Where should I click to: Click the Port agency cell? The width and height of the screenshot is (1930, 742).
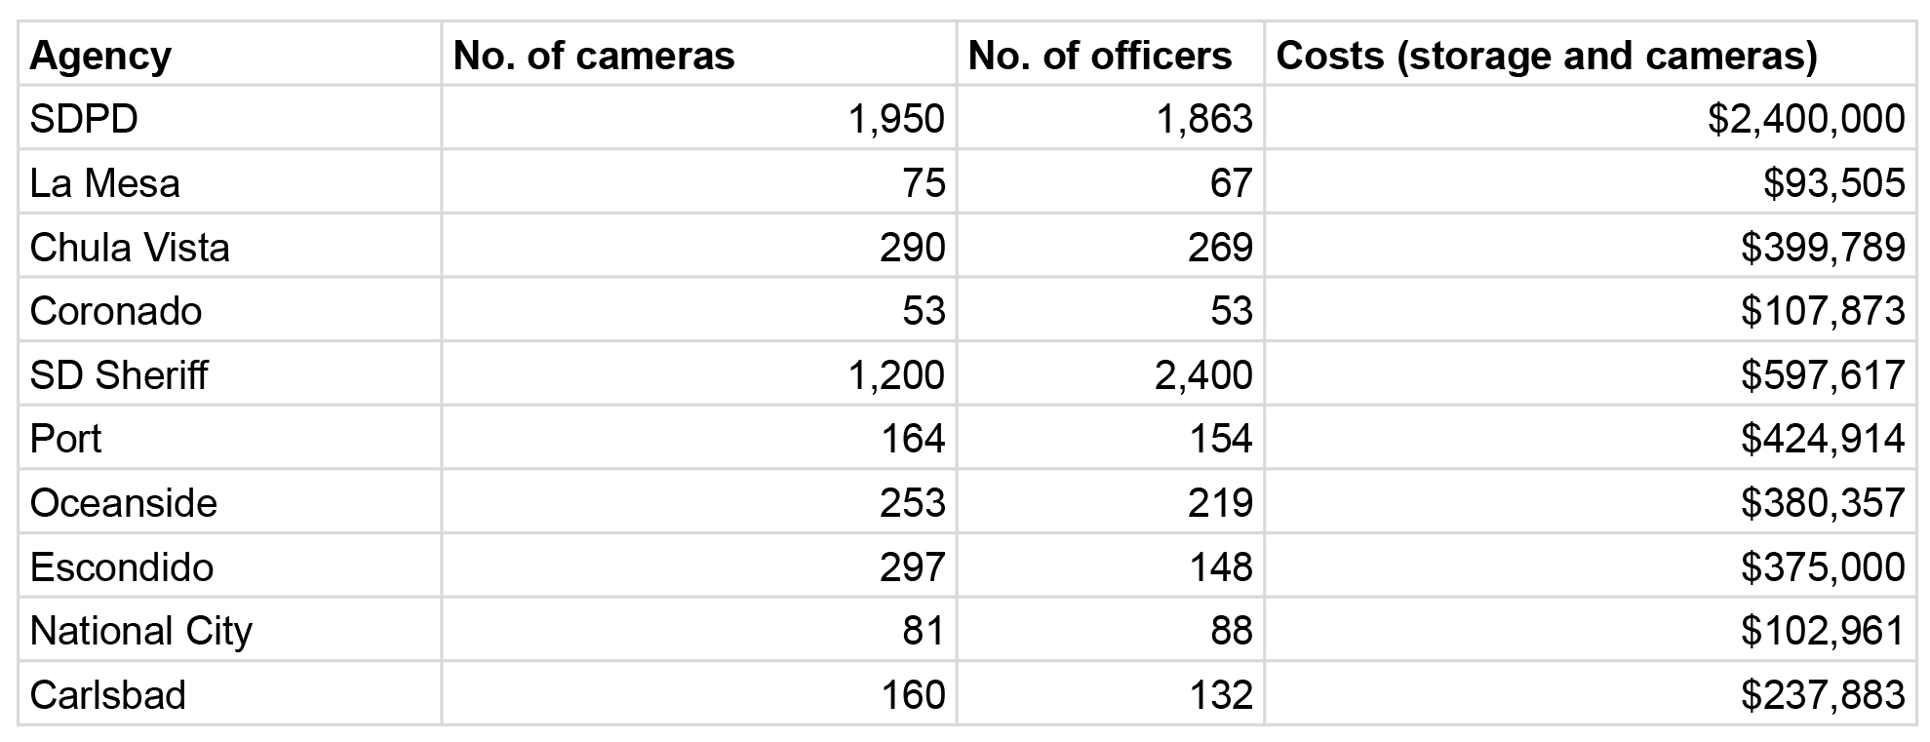pos(229,438)
